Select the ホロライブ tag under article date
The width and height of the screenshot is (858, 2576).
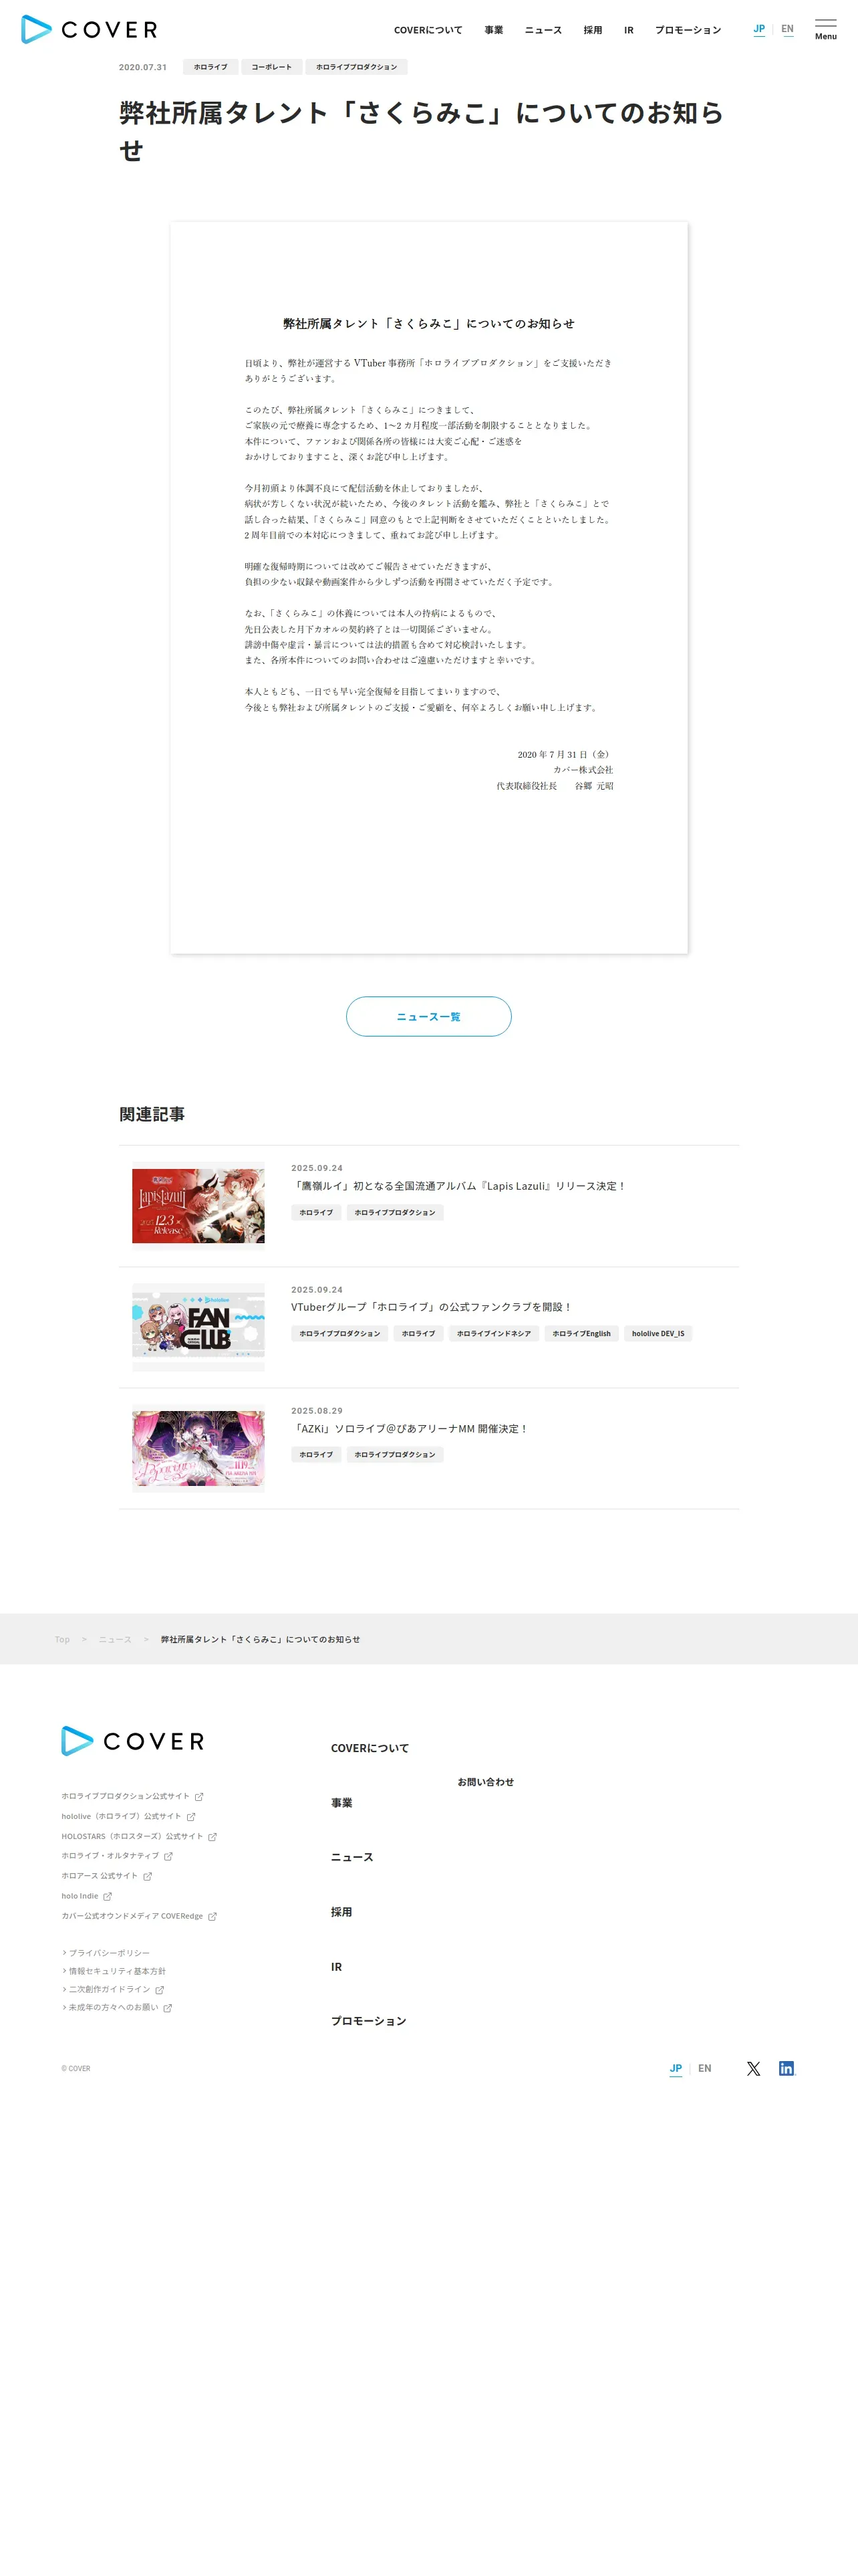pyautogui.click(x=210, y=67)
